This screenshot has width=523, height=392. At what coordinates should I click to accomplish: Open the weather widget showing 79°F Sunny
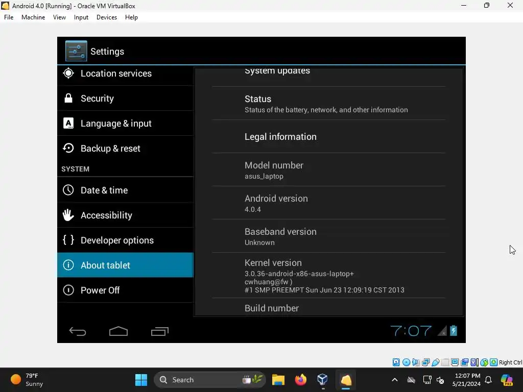[28, 380]
